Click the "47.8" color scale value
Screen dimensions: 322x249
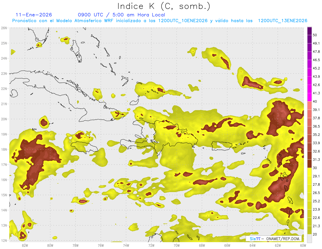(x=316, y=52)
